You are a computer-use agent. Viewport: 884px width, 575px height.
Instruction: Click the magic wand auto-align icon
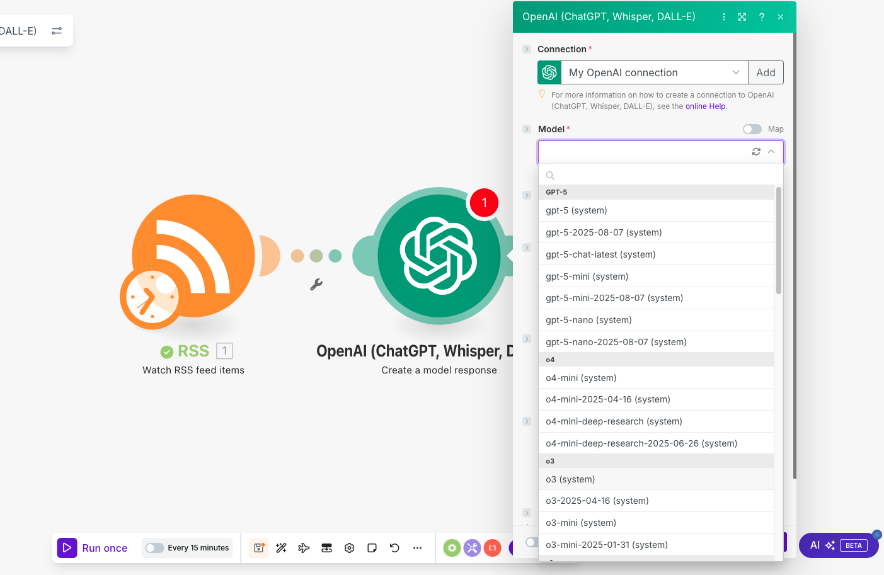(281, 548)
